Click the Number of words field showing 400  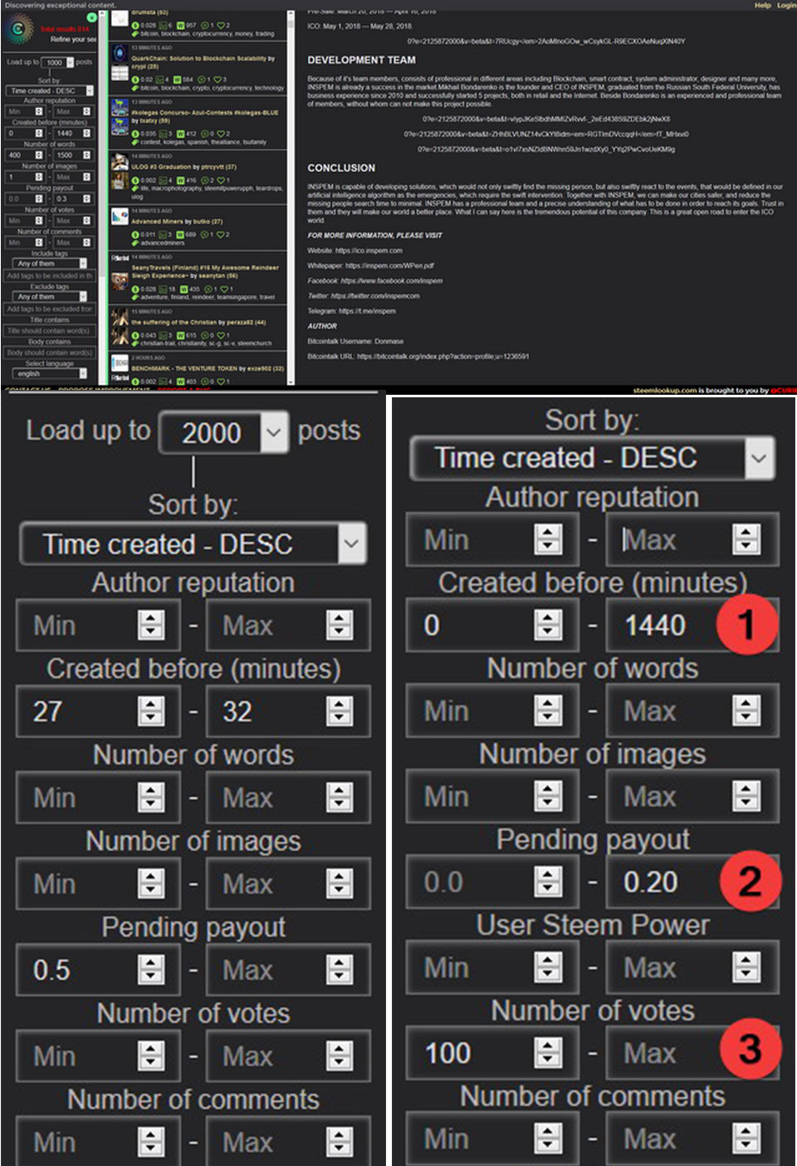coord(27,155)
